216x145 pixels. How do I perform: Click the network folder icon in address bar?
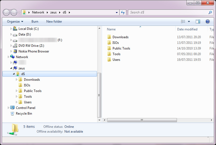[x=24, y=12]
